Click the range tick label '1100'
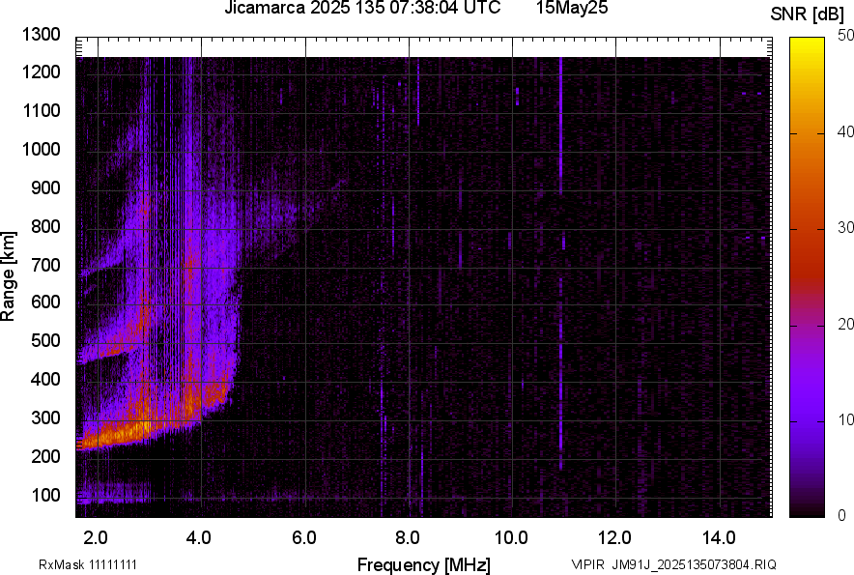 click(x=41, y=111)
